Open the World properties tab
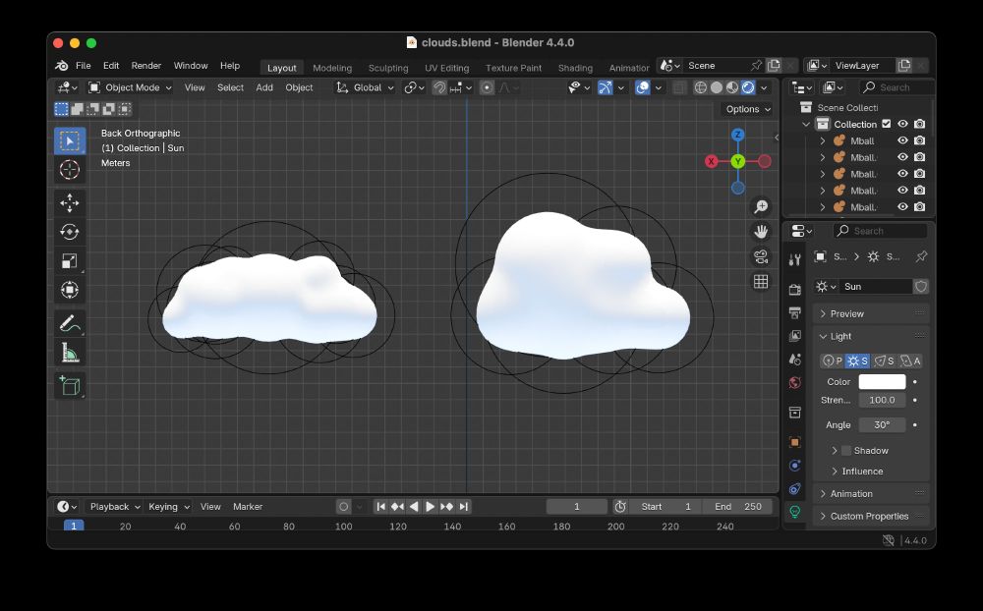 pyautogui.click(x=795, y=382)
